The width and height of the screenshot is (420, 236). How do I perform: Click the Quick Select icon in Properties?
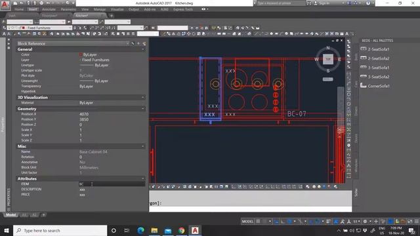144,43
